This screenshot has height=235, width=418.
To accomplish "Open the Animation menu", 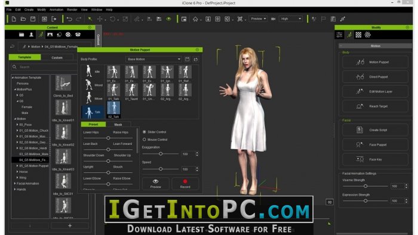I will 56,10.
